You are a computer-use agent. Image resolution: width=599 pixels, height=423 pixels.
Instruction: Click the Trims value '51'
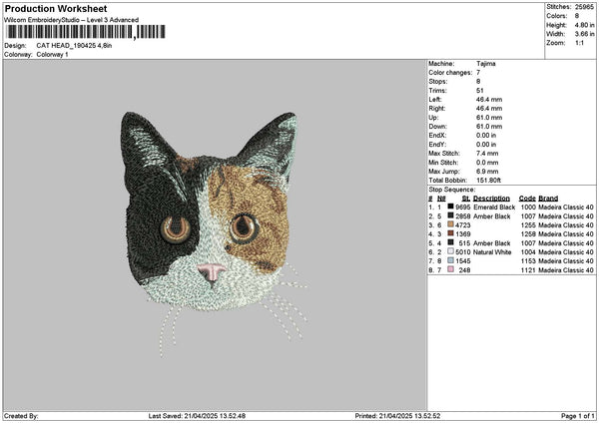pos(480,91)
